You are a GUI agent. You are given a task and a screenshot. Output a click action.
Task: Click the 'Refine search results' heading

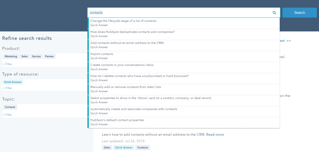pos(27,38)
